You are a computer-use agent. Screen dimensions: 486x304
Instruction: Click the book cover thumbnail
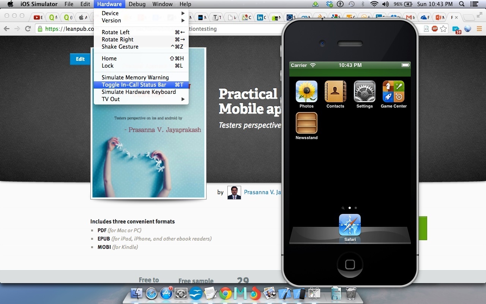(x=148, y=152)
